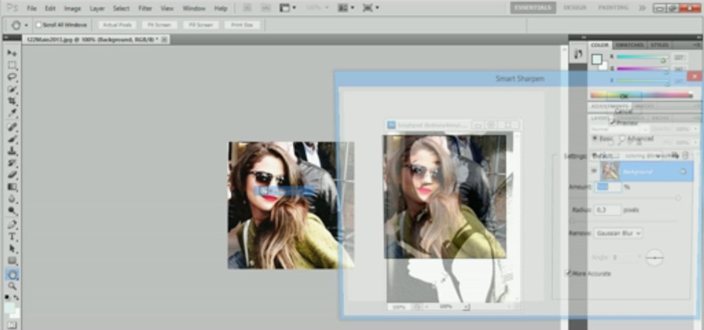Choose the Basic radio button
Viewport: 704px width, 330px height.
pyautogui.click(x=595, y=138)
